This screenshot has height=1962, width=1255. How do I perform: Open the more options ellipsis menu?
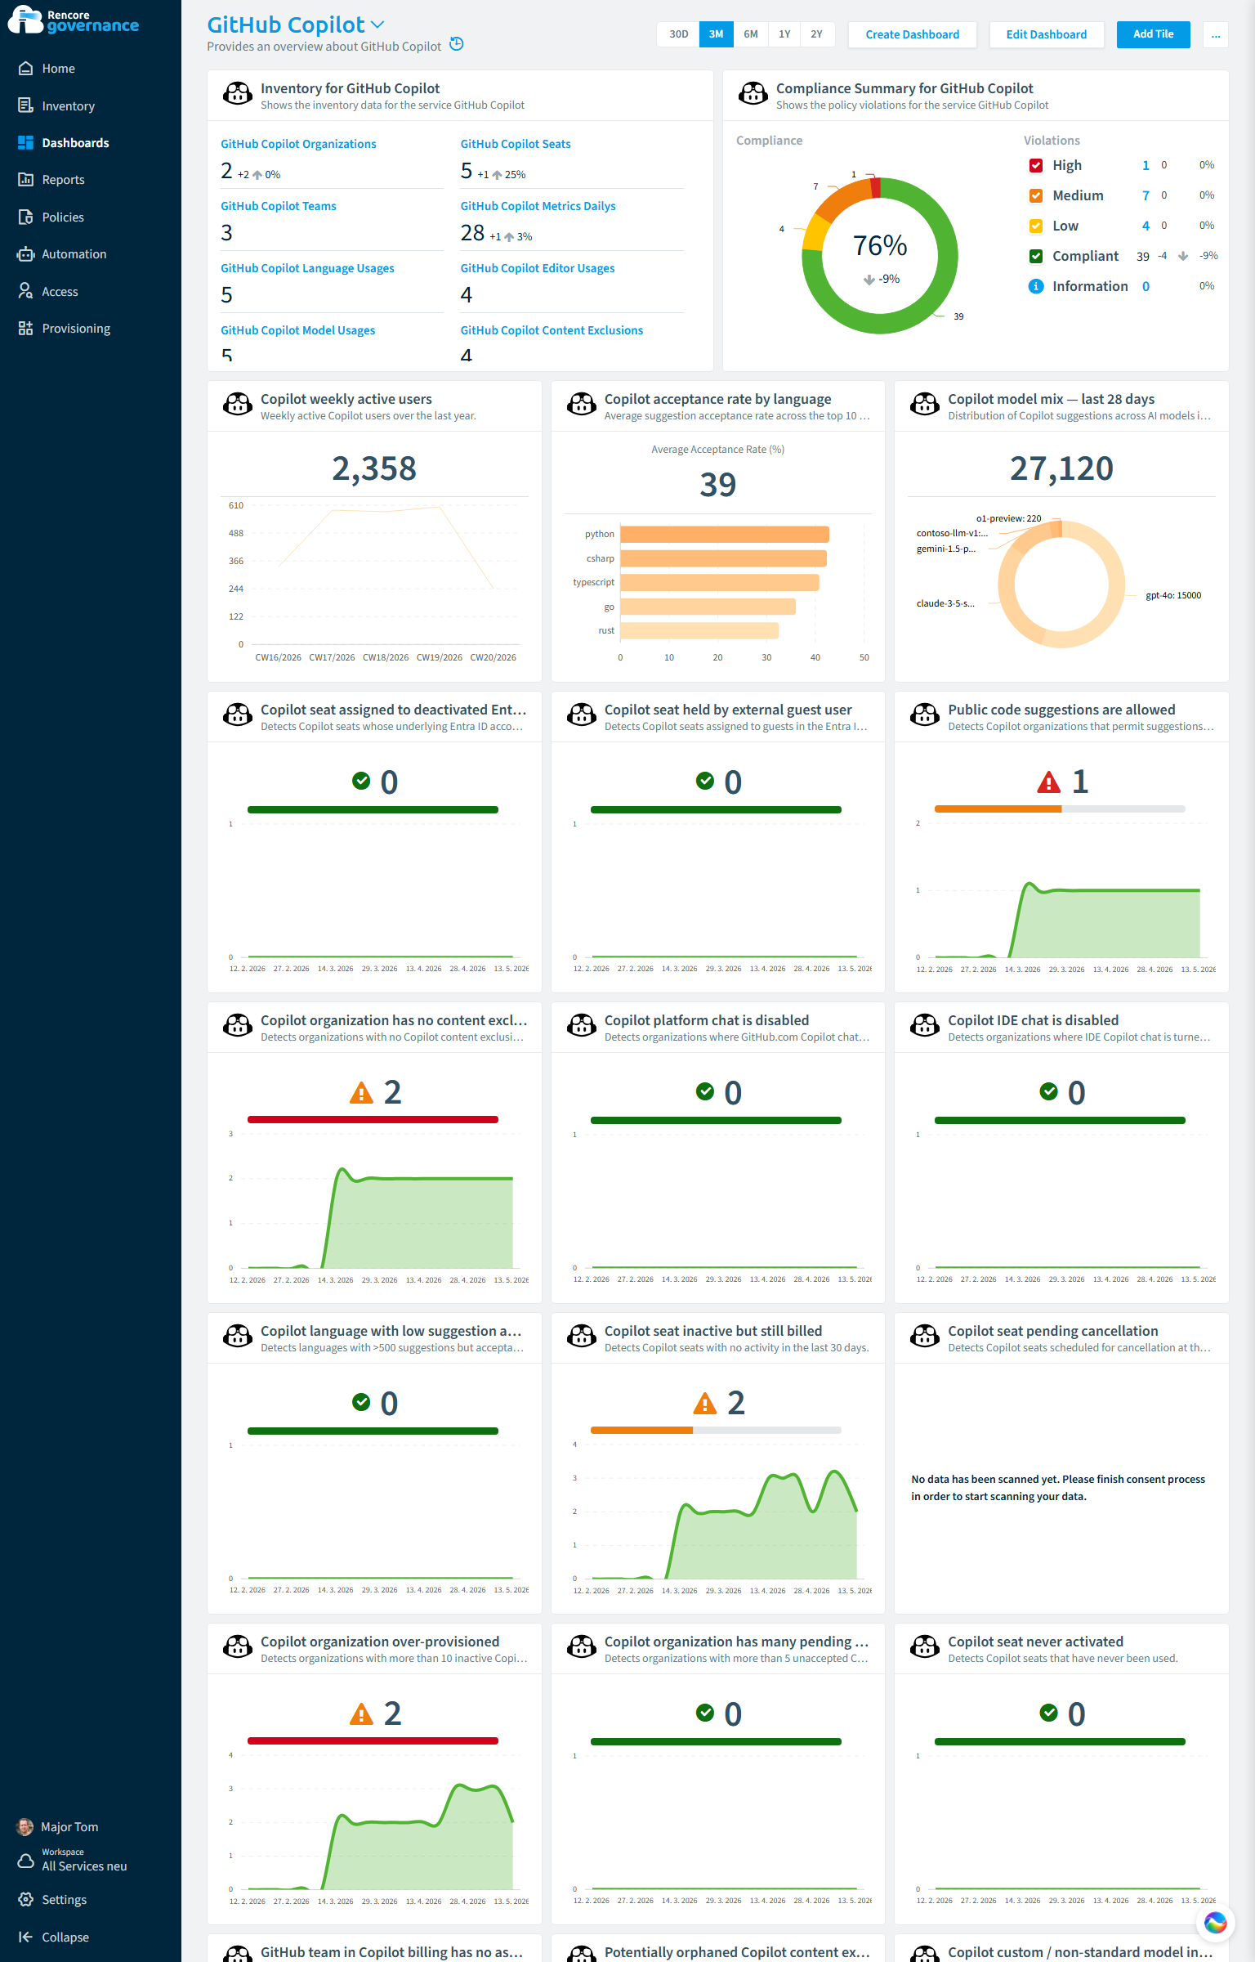[1215, 34]
